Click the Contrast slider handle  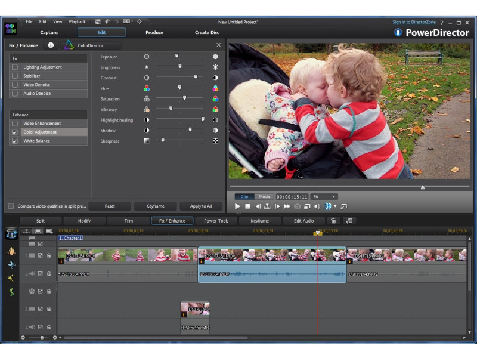pyautogui.click(x=196, y=77)
